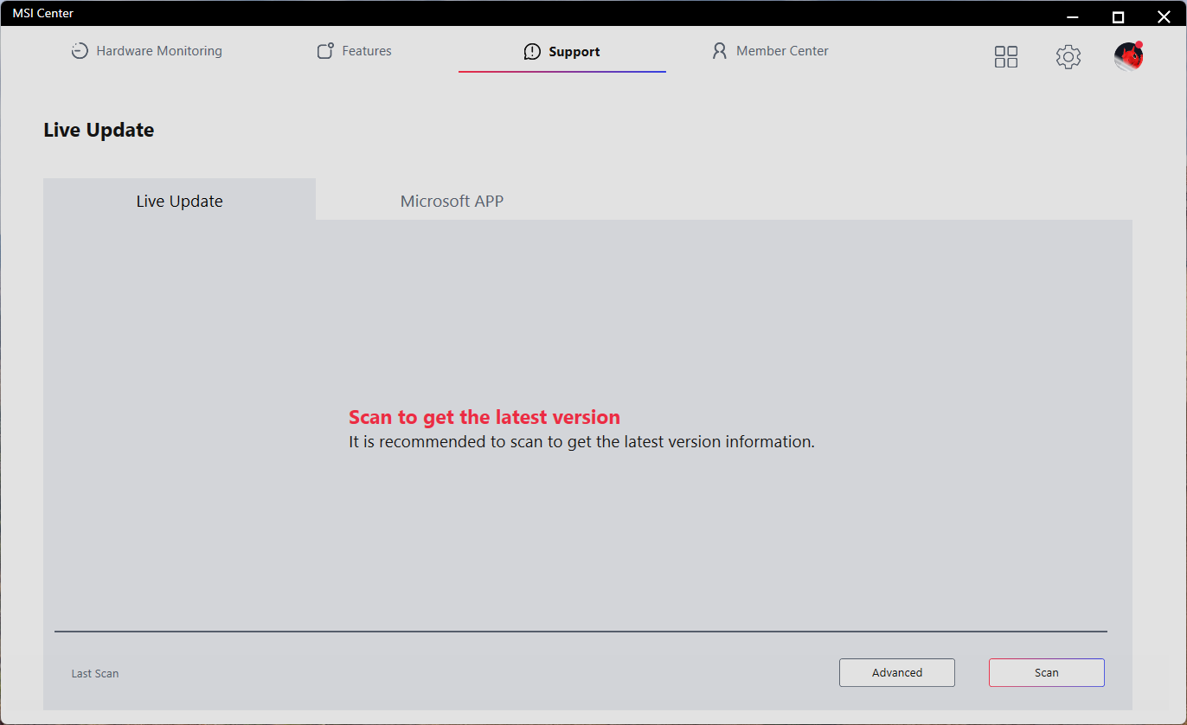
Task: Click the Member Center person icon
Action: tap(719, 51)
